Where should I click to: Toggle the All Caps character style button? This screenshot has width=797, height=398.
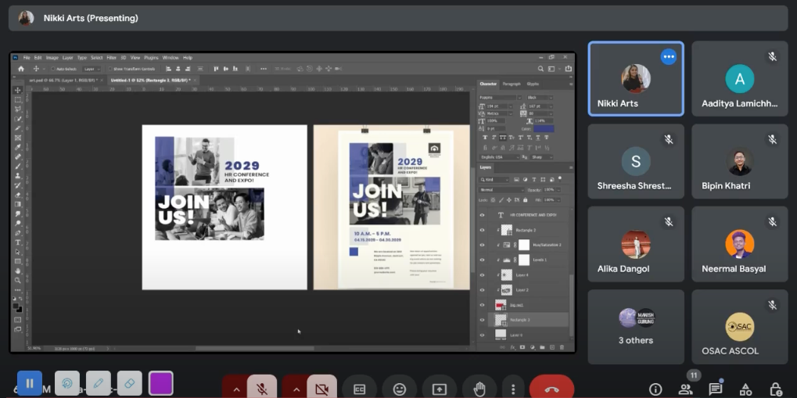tap(503, 138)
